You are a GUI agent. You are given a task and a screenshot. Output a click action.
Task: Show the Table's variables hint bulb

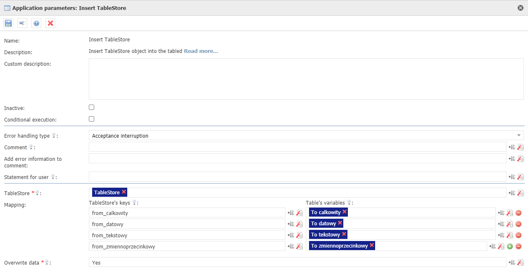349,203
